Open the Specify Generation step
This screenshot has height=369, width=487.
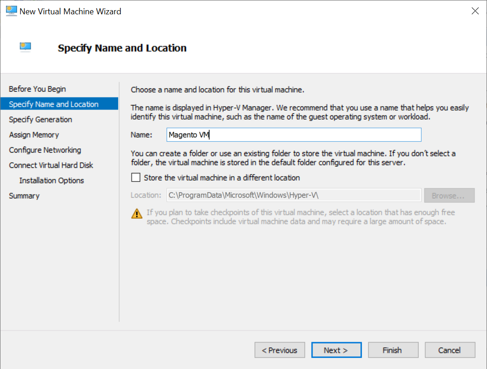pos(41,119)
